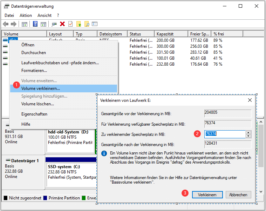266x211 pixels.
Task: Click the 76 % free cell
Action: point(218,64)
